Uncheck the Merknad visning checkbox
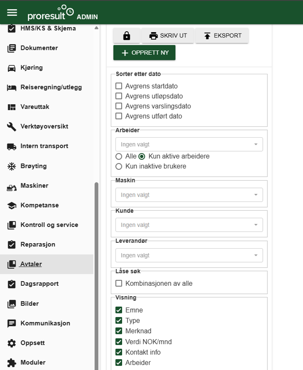The height and width of the screenshot is (370, 303). [x=119, y=331]
